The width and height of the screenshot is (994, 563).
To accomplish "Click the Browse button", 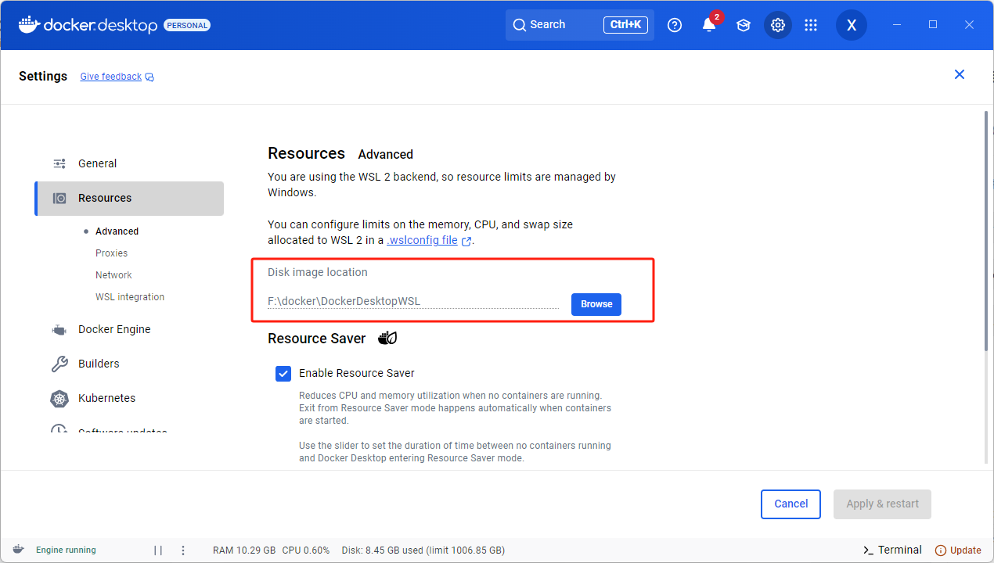I will 596,304.
